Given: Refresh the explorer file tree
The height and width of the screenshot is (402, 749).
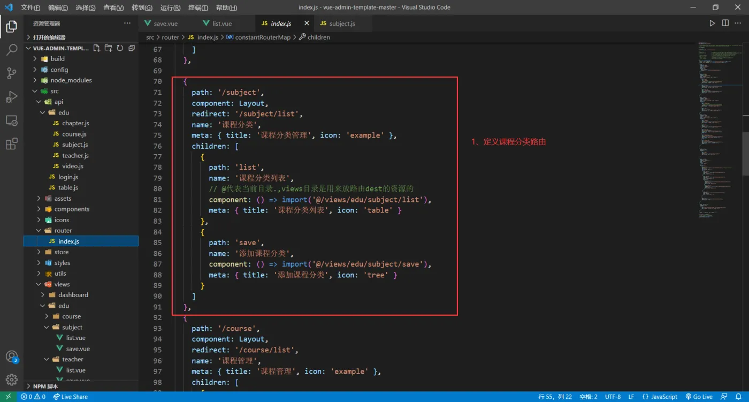Looking at the screenshot, I should [120, 48].
